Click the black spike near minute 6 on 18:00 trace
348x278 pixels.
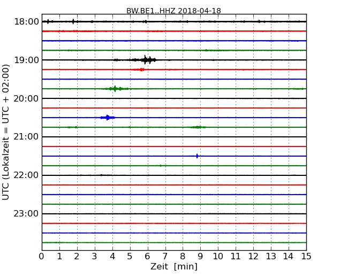146,21
